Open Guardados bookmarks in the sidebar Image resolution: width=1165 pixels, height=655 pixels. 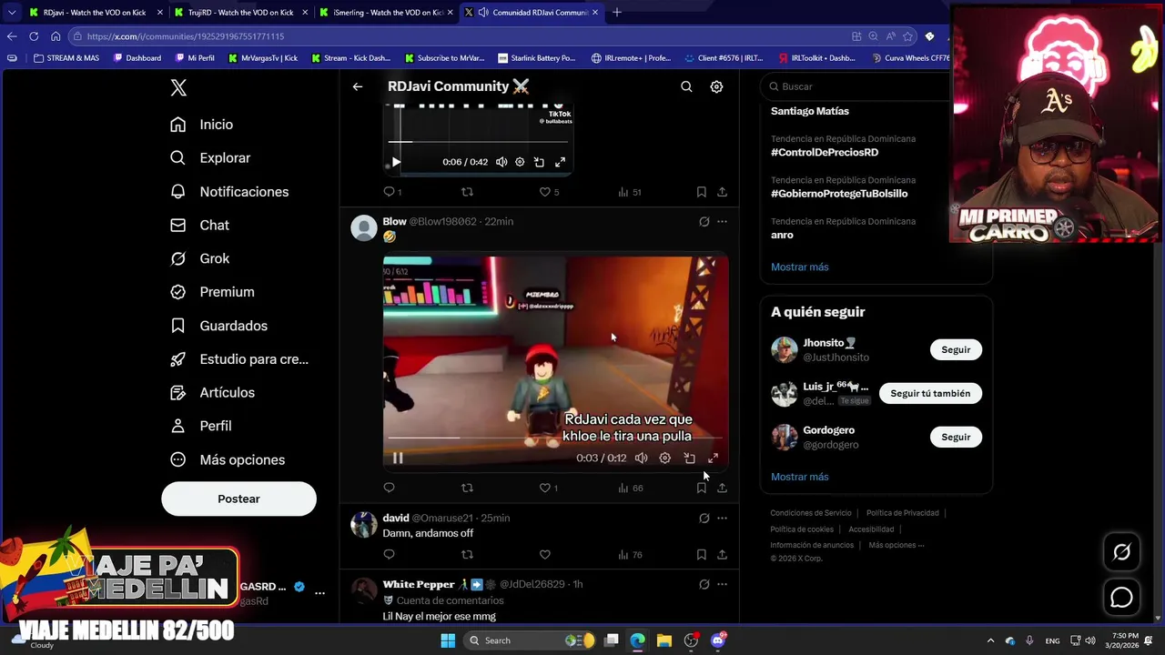(x=218, y=326)
